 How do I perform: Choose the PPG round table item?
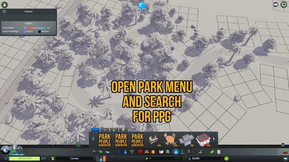click(x=171, y=140)
